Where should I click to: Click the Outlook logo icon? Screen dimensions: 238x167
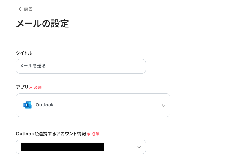tap(27, 105)
